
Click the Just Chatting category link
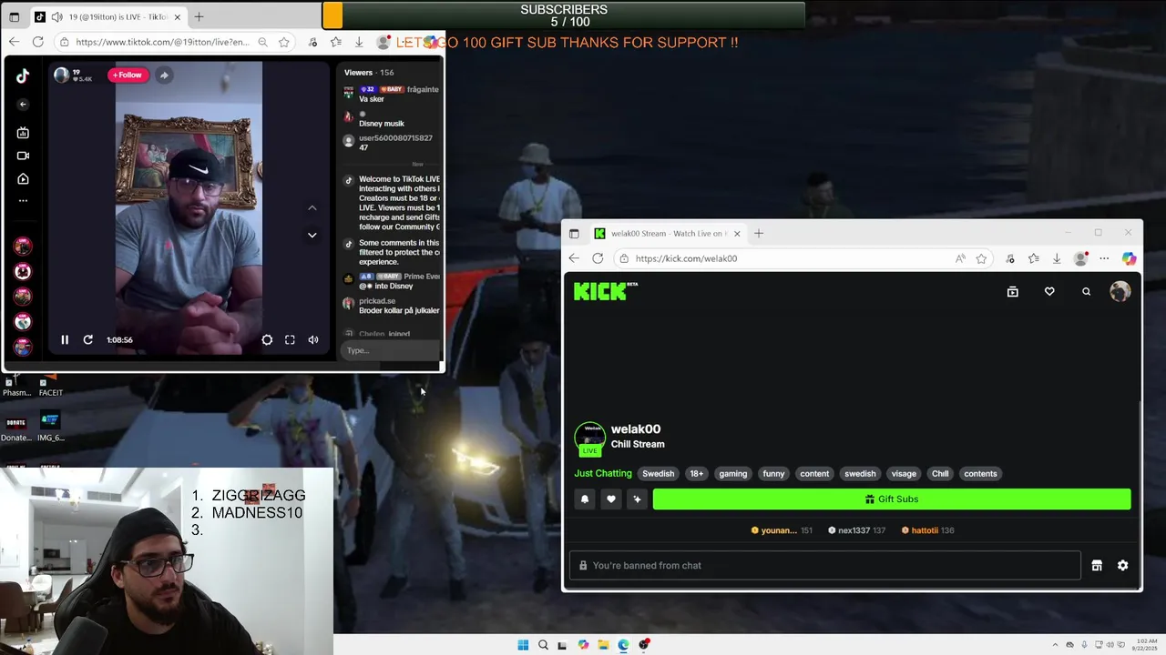point(603,473)
